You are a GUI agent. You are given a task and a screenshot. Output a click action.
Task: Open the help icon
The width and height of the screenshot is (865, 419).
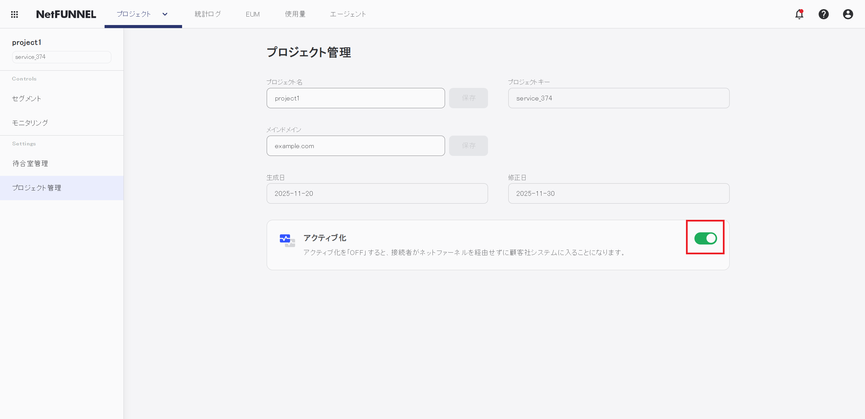point(824,14)
